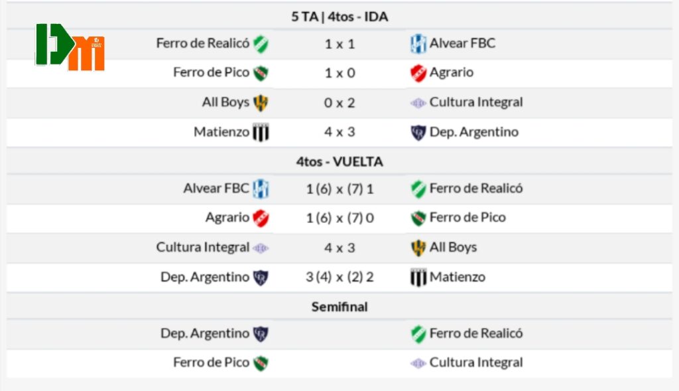Click Matienzo crest in the VUELTA section

pyautogui.click(x=418, y=277)
